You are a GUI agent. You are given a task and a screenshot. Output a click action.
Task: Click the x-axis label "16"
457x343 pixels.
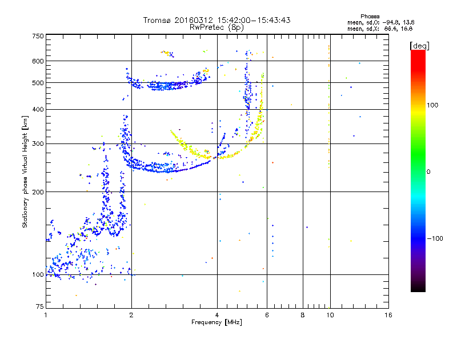pos(388,315)
